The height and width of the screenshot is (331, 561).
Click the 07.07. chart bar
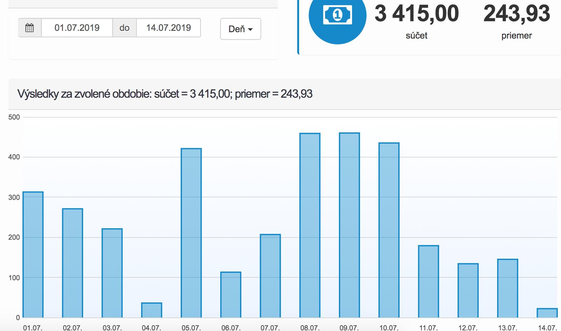coord(270,276)
